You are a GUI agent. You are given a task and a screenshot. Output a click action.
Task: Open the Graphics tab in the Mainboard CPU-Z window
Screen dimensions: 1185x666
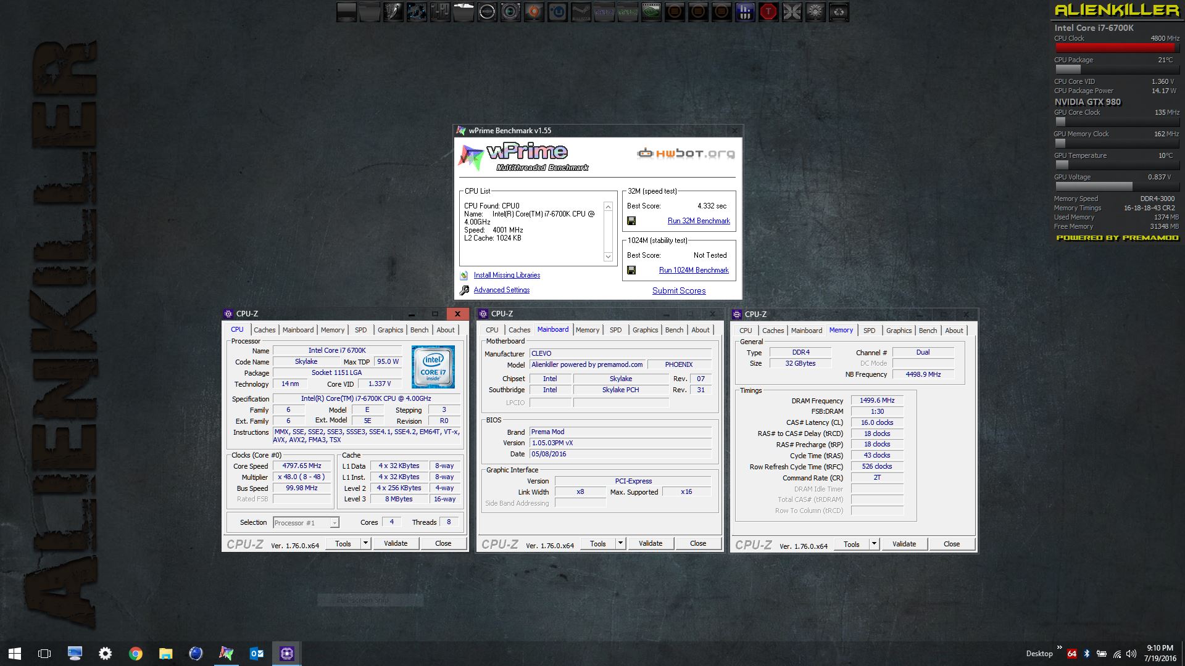tap(645, 330)
